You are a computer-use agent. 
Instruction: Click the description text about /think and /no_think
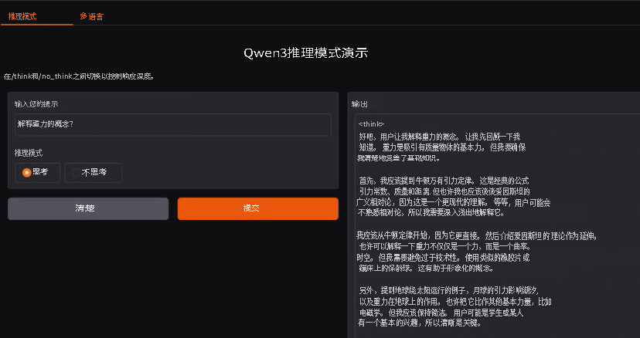pyautogui.click(x=79, y=76)
